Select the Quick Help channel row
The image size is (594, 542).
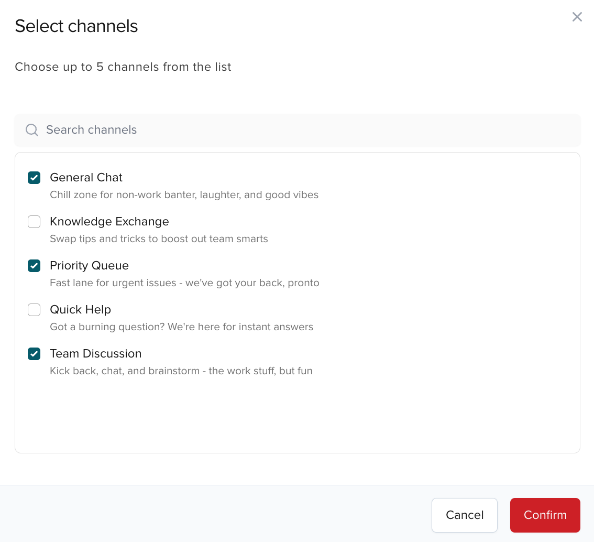click(80, 310)
